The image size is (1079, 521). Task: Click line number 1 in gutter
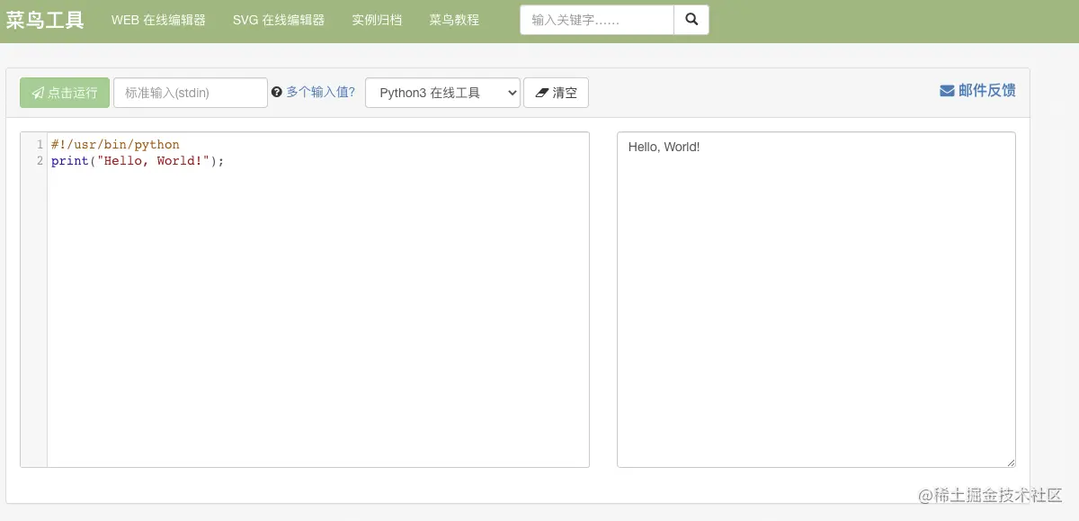tap(40, 145)
